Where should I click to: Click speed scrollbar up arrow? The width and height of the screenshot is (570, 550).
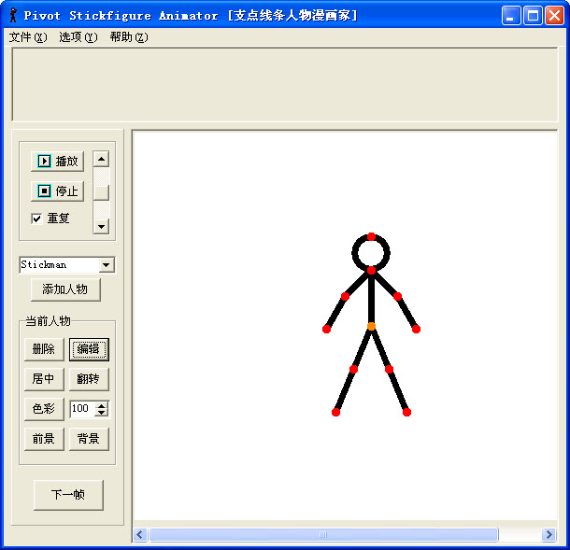pos(102,159)
